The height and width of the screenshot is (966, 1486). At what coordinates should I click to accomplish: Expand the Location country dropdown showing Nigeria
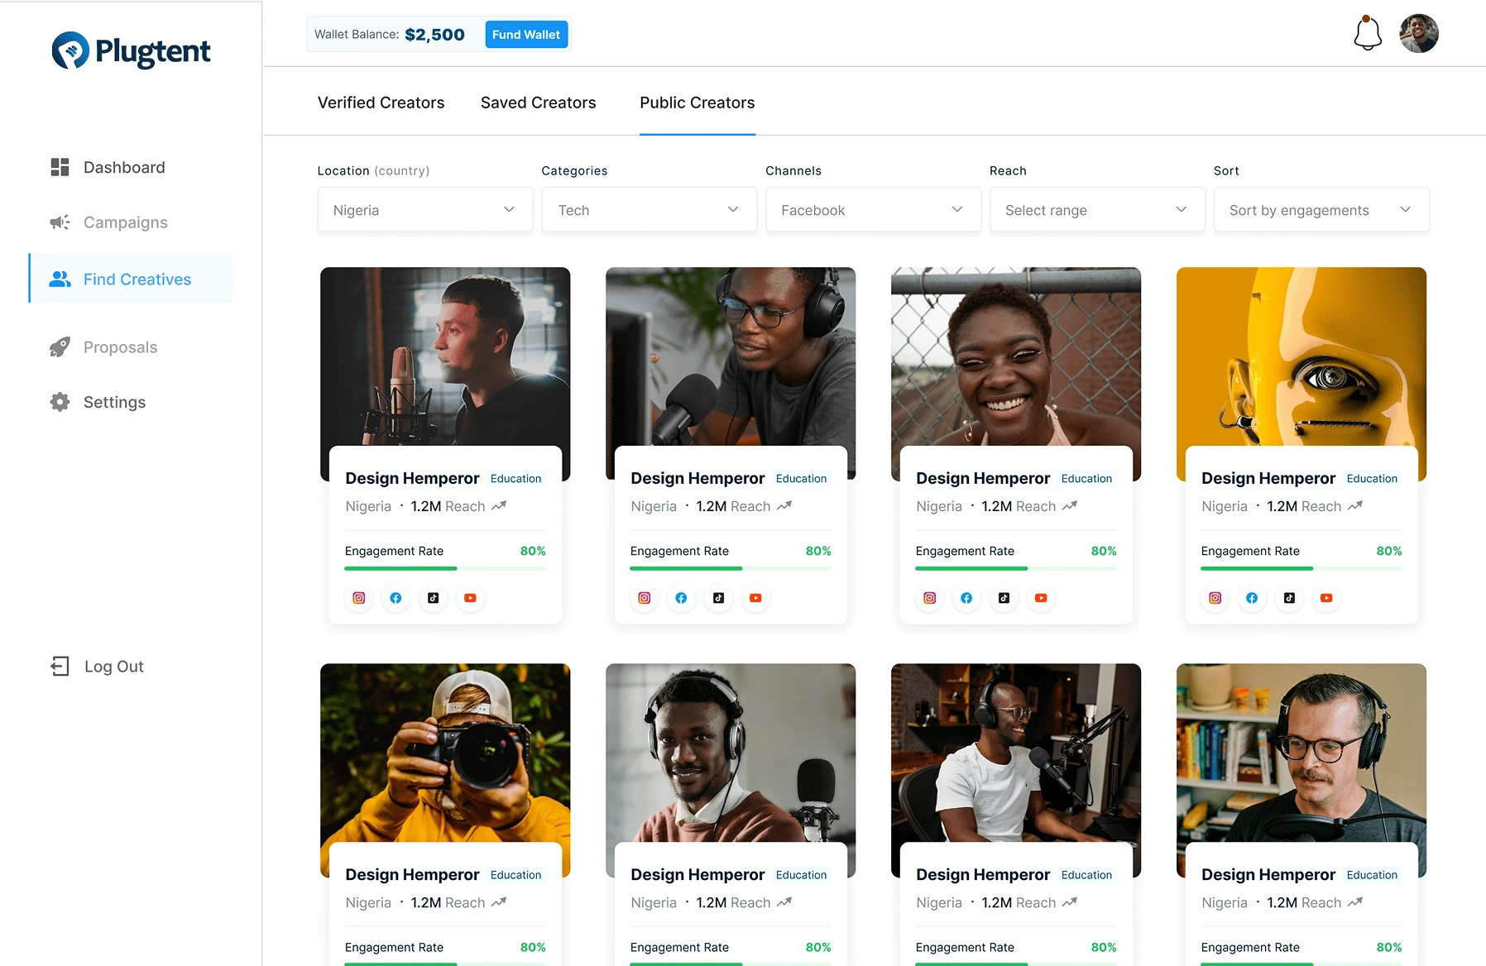click(425, 210)
